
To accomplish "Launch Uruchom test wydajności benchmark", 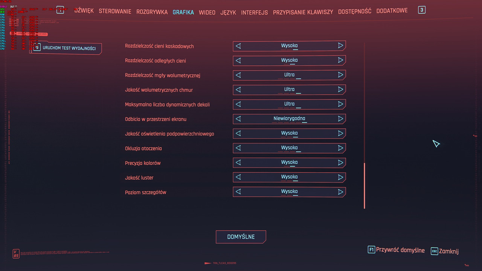I will [x=67, y=48].
